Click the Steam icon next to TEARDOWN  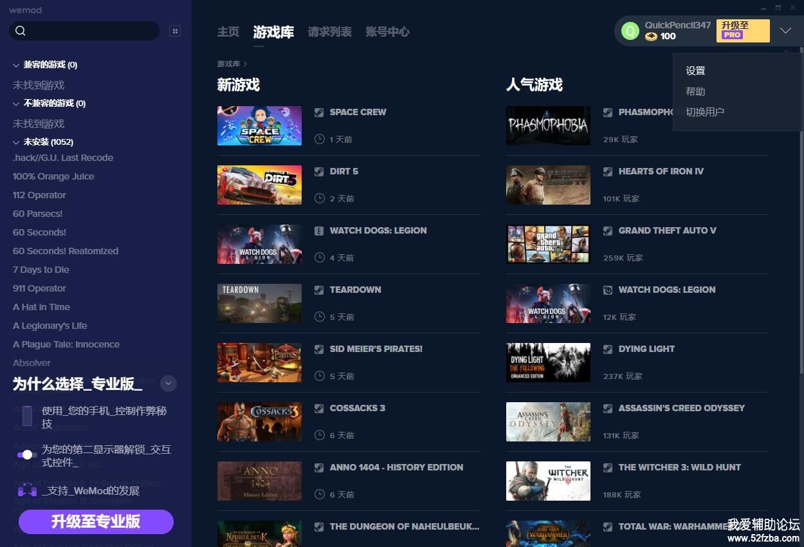tap(319, 290)
